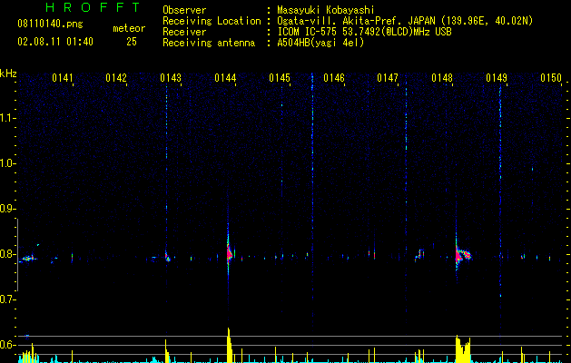Click time marker 0144
Viewport: 571px width, 363px height.
click(x=225, y=78)
